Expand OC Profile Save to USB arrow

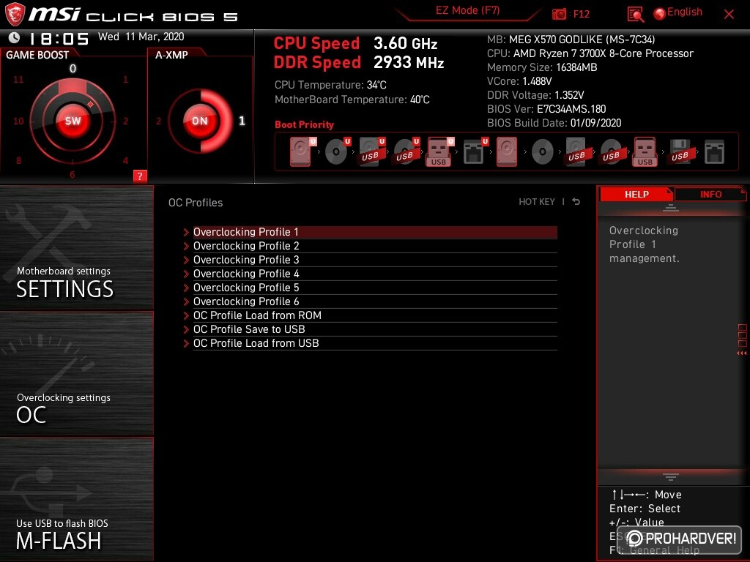186,329
